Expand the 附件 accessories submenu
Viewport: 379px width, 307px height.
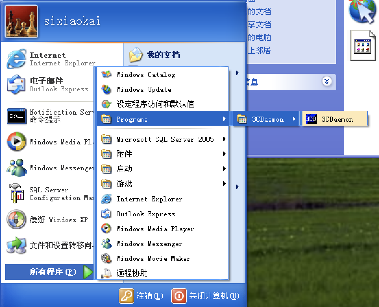[124, 154]
